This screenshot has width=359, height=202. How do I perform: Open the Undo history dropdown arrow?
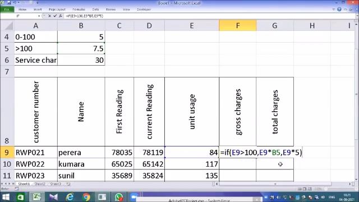click(x=19, y=3)
